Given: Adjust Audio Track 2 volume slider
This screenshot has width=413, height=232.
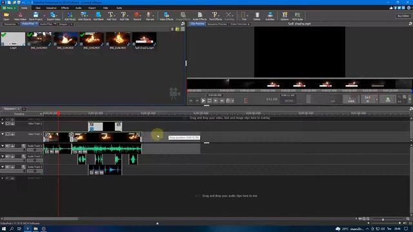Looking at the screenshot, I should pos(13,160).
